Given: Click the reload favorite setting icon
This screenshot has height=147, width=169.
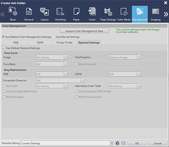Looking at the screenshot, I should [118, 143].
